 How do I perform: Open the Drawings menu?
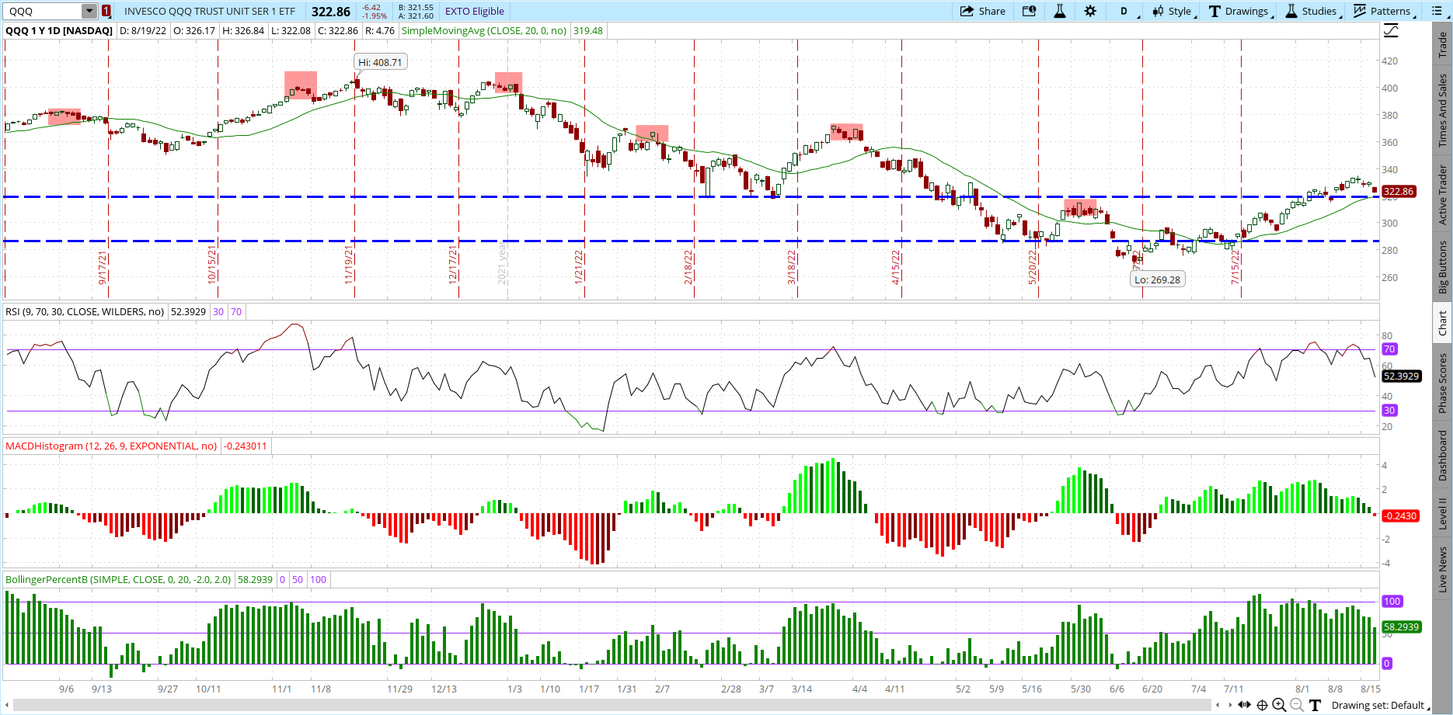pyautogui.click(x=1240, y=11)
